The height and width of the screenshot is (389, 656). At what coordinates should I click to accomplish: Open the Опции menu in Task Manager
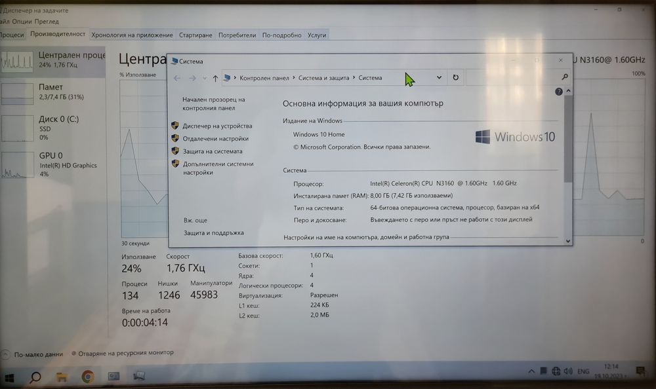tap(22, 22)
